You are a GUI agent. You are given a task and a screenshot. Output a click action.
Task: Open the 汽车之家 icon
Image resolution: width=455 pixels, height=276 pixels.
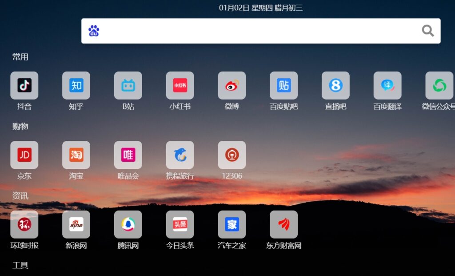click(232, 224)
